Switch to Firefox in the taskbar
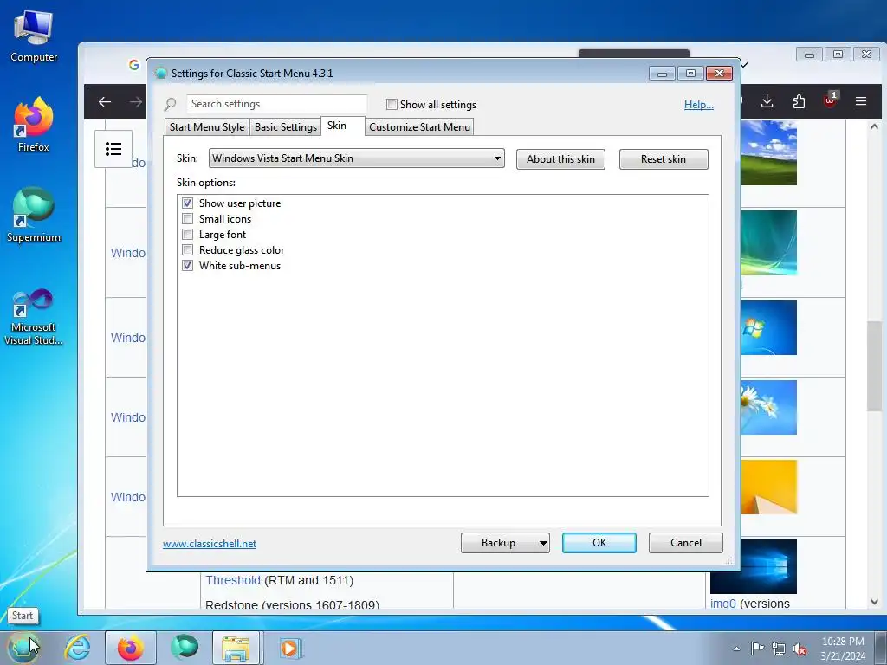 coord(131,648)
